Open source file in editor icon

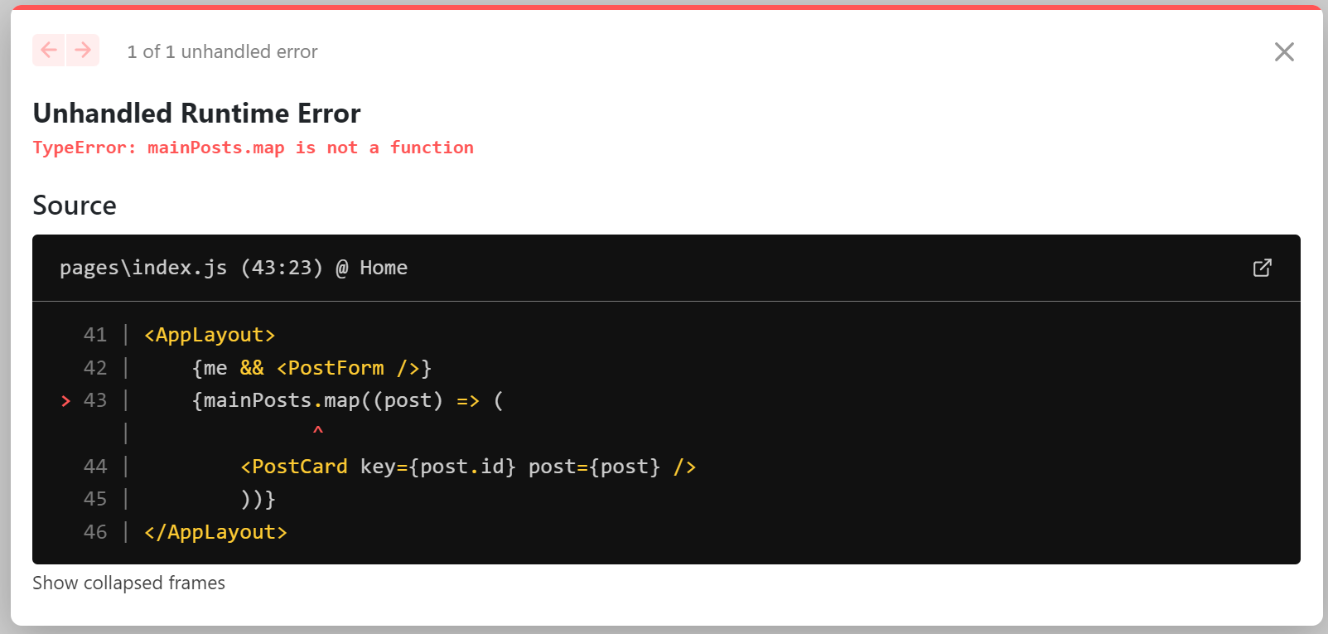(1262, 268)
